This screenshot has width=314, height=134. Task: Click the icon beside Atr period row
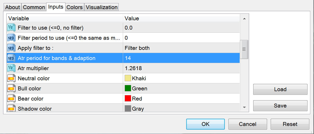tap(11, 58)
